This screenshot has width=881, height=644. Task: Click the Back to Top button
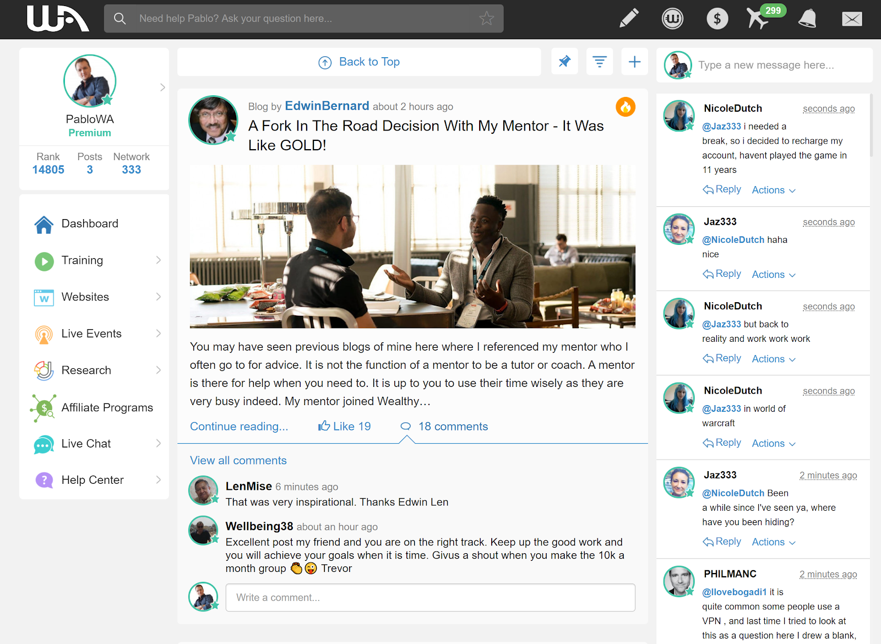coord(359,62)
